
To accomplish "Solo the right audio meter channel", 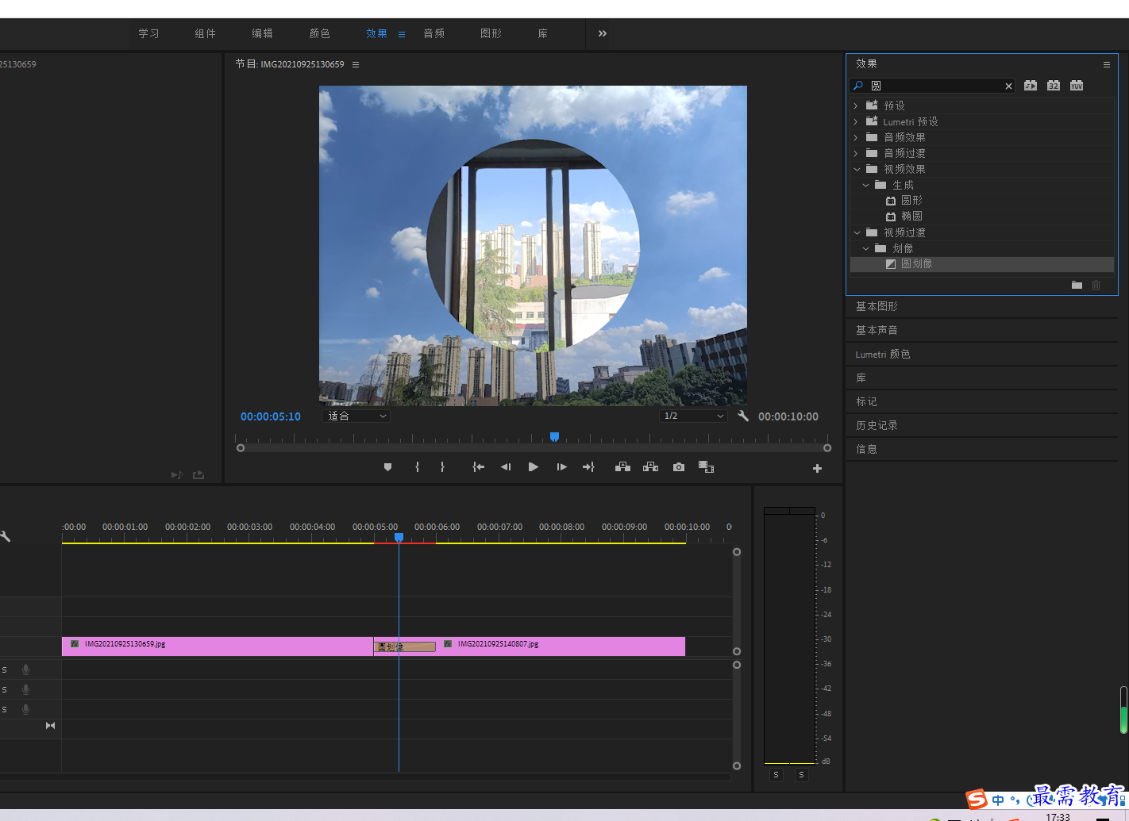I will coord(802,775).
